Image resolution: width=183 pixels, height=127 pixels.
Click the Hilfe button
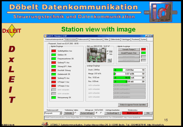tap(148, 113)
